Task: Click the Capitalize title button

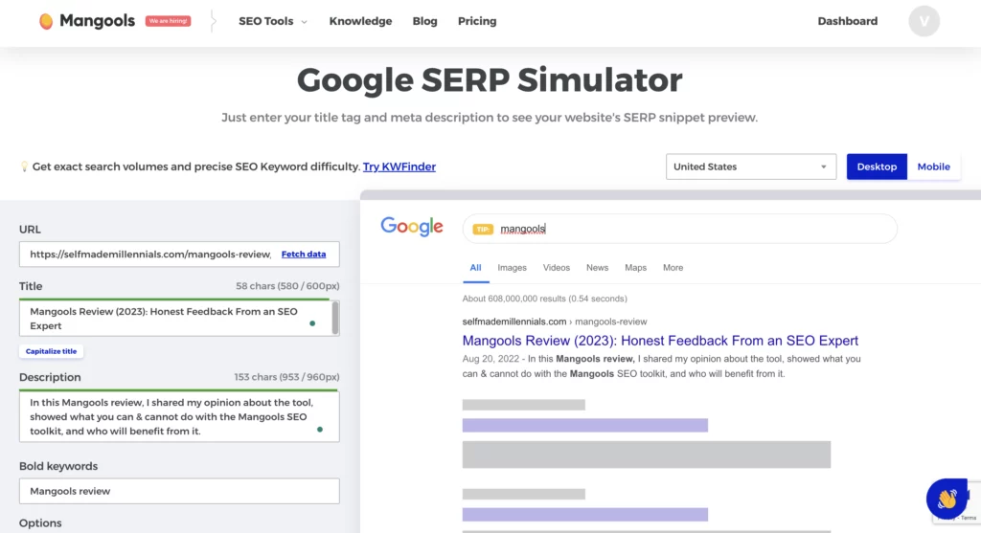Action: (52, 351)
